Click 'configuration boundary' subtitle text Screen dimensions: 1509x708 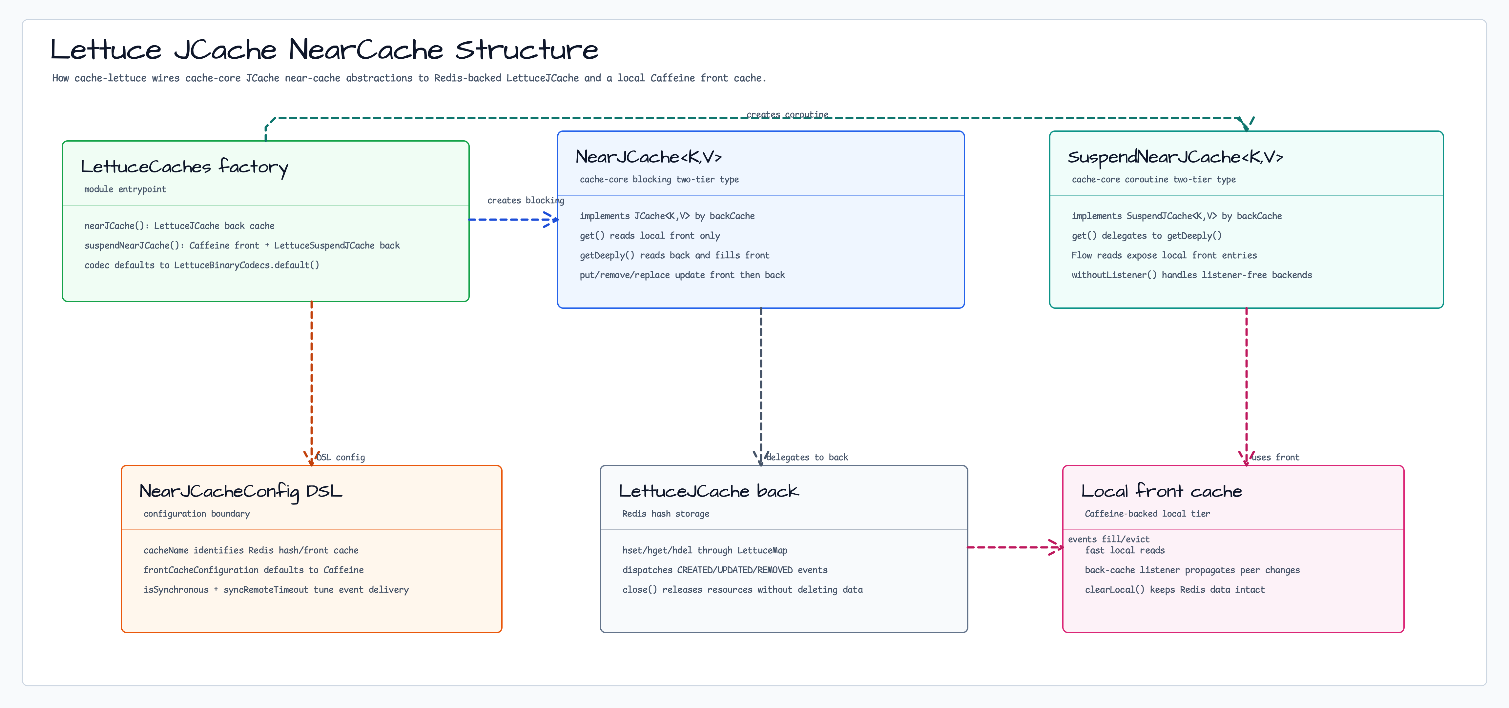click(196, 514)
